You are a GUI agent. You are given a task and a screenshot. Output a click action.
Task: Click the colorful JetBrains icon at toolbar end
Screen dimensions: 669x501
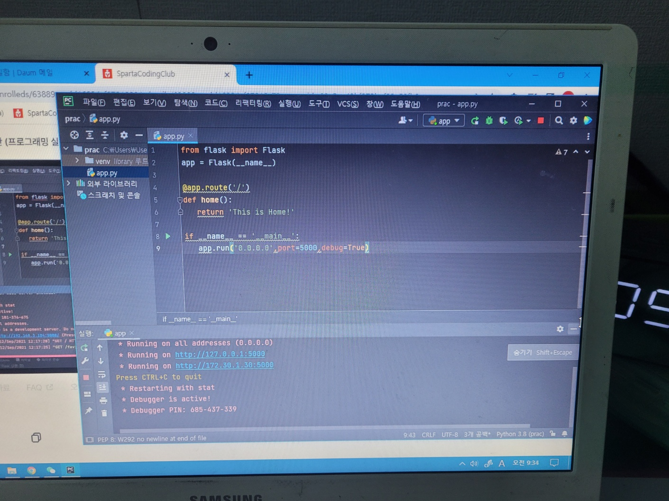588,120
